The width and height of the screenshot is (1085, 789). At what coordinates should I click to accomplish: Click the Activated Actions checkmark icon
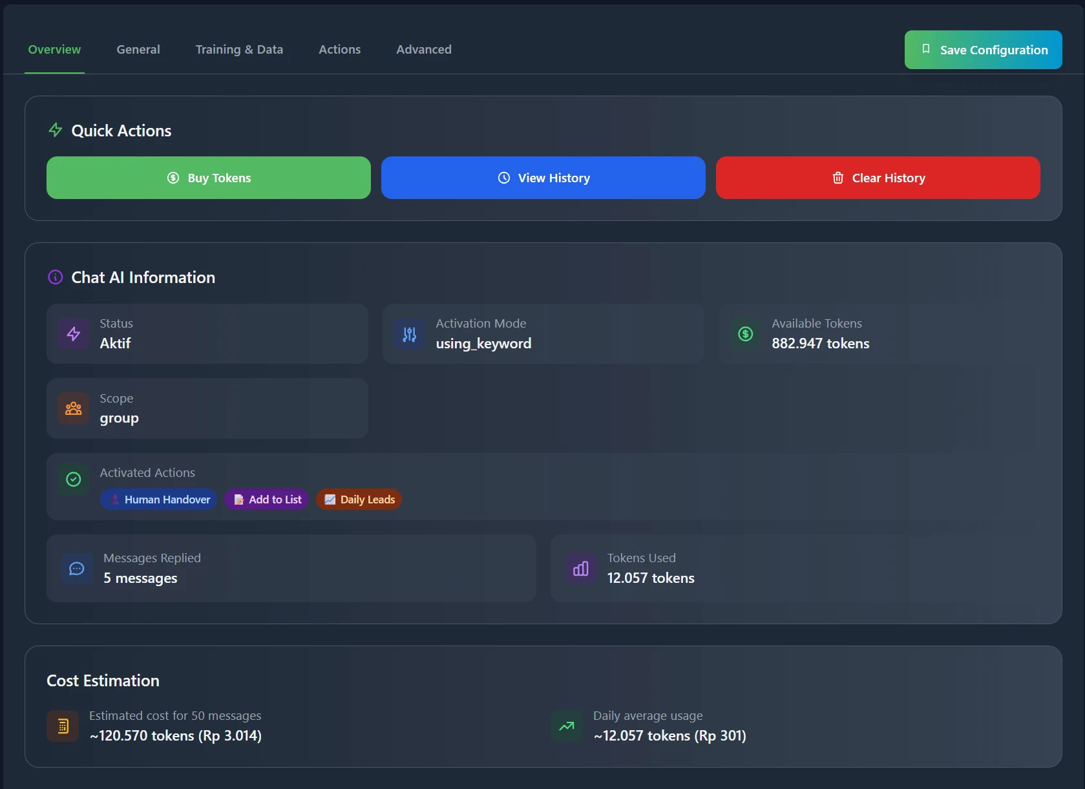(74, 479)
